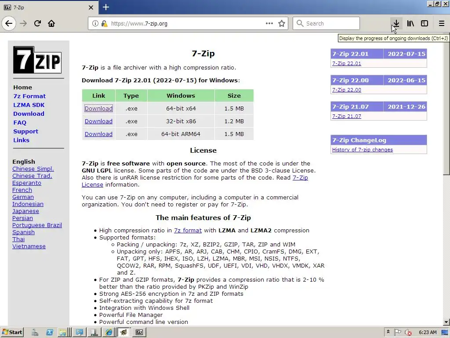Image resolution: width=450 pixels, height=338 pixels.
Task: Switch language to Indonesian
Action: [28, 204]
